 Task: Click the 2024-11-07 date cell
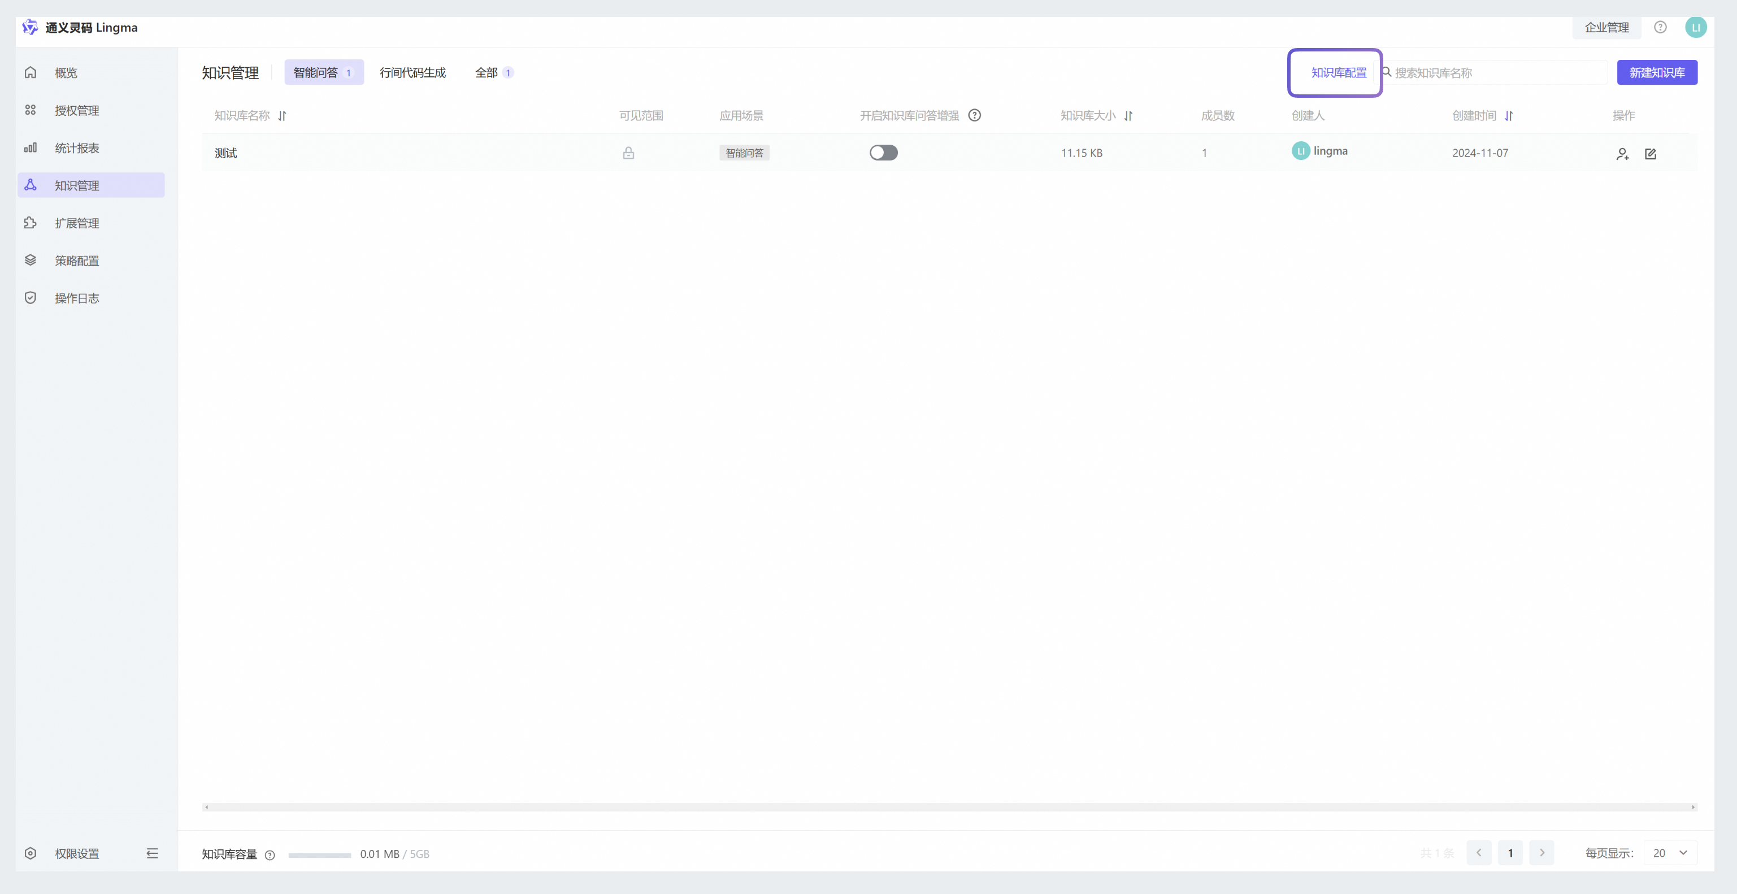[1480, 153]
